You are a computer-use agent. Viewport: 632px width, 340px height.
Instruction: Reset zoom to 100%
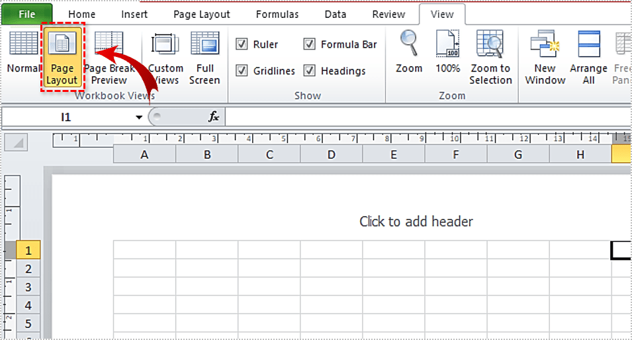447,53
